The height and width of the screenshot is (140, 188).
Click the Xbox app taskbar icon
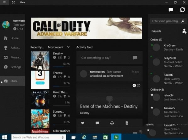pyautogui.click(x=116, y=137)
